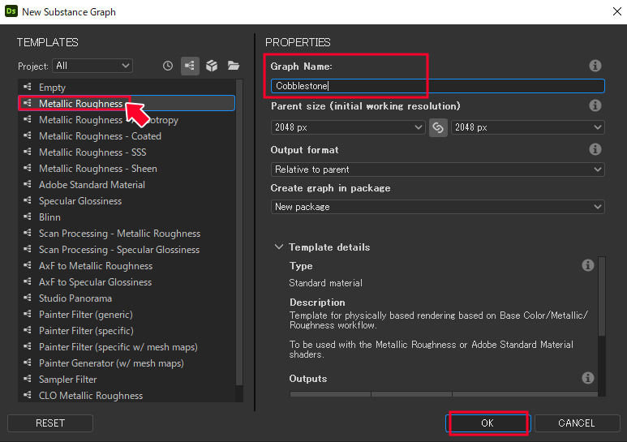Click the templates list vertical scrollbar

coord(239,233)
